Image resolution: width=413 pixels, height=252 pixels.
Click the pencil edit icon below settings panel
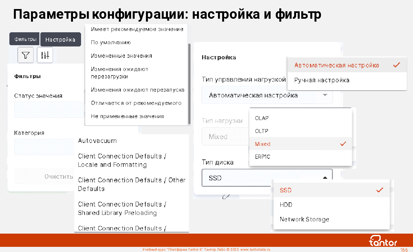pos(226,196)
